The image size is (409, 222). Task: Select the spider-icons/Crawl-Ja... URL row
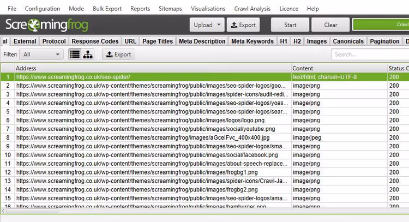pos(204,181)
